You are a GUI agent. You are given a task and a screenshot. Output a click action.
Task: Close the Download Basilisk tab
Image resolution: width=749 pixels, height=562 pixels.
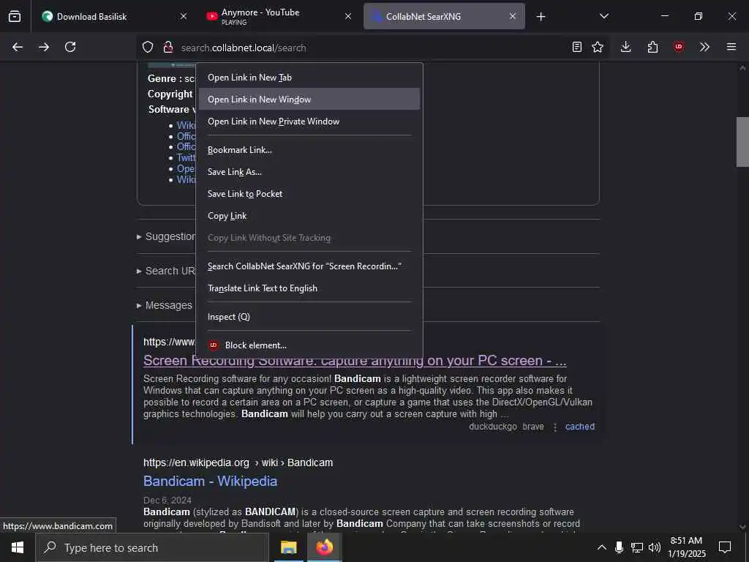coord(184,16)
